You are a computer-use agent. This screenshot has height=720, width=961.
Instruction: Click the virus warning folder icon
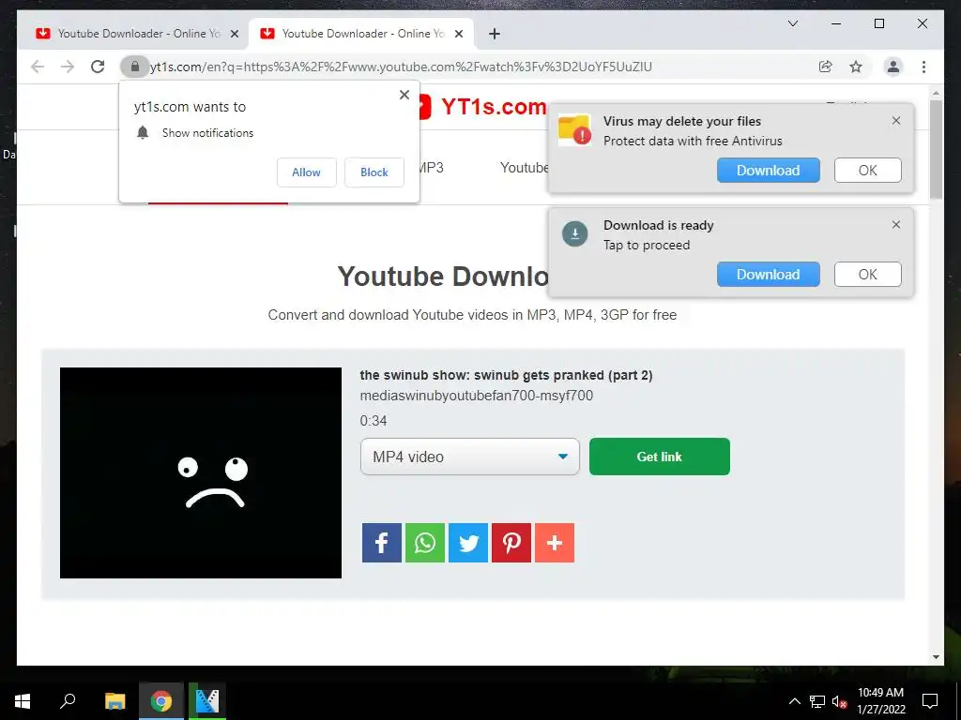pos(574,129)
